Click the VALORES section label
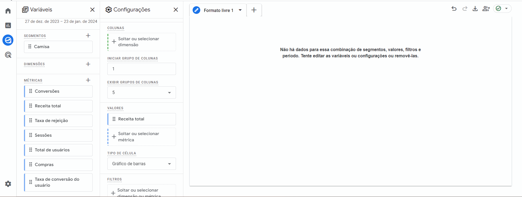 click(115, 108)
